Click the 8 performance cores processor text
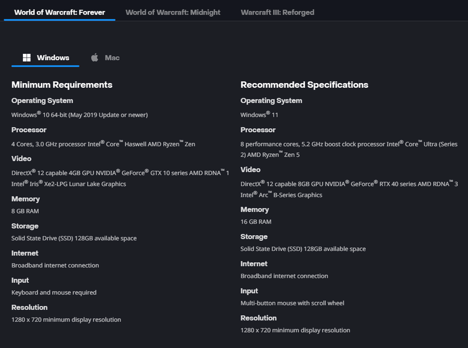 349,149
